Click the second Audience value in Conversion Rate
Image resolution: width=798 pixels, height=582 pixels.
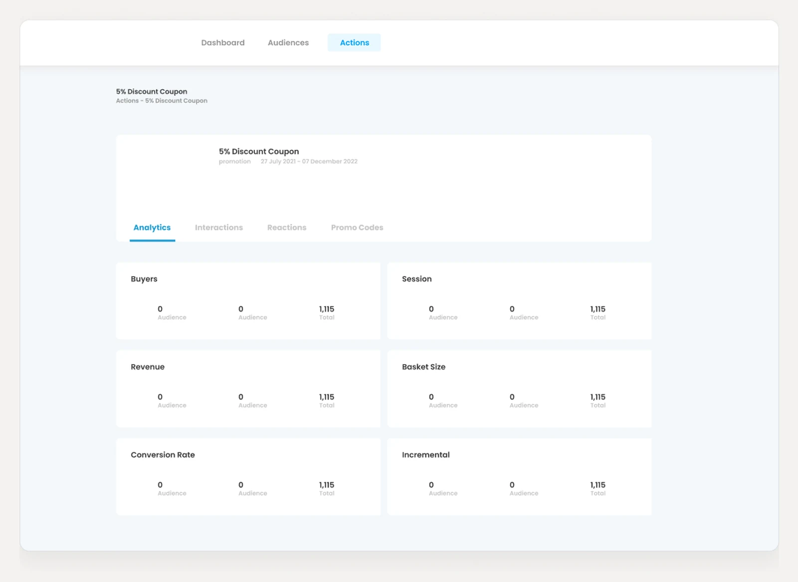pyautogui.click(x=241, y=485)
